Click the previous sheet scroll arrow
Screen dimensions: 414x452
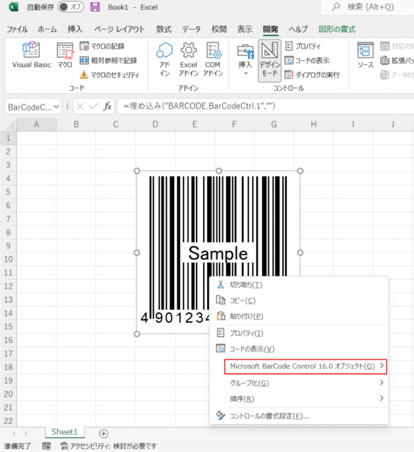(x=14, y=434)
